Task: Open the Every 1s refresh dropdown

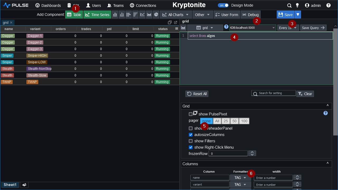Action: pyautogui.click(x=288, y=28)
